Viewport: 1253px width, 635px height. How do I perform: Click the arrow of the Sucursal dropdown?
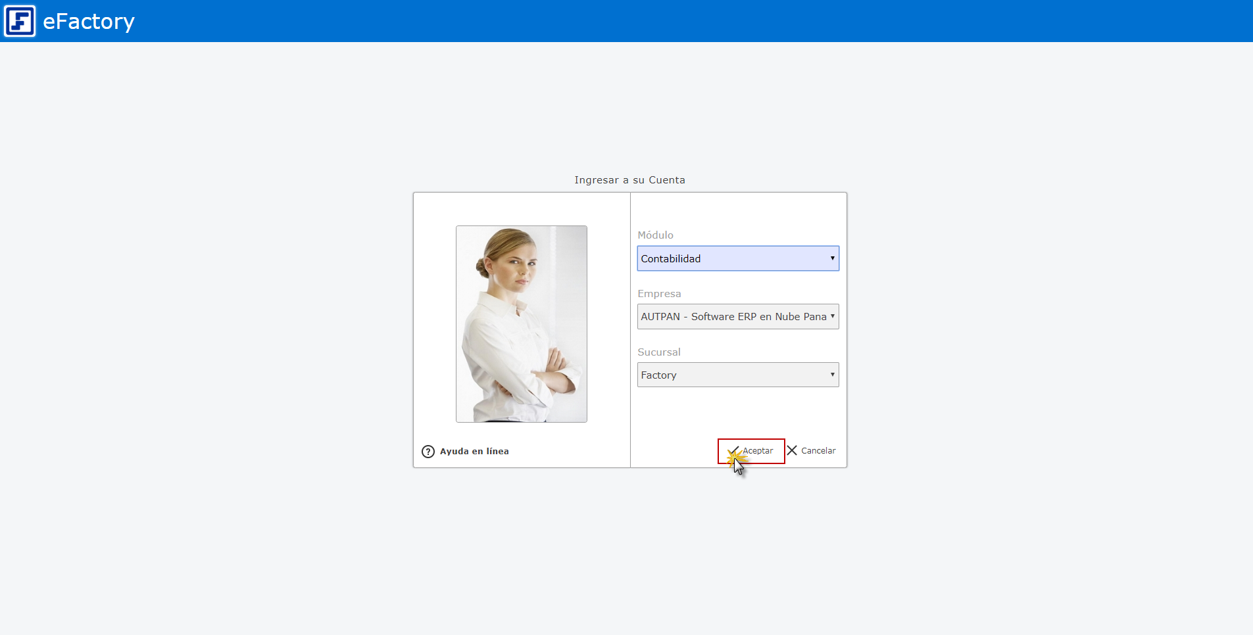pyautogui.click(x=832, y=375)
